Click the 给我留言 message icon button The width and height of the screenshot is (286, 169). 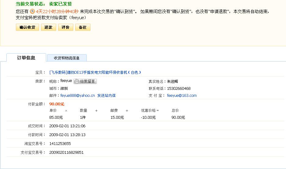(85, 81)
